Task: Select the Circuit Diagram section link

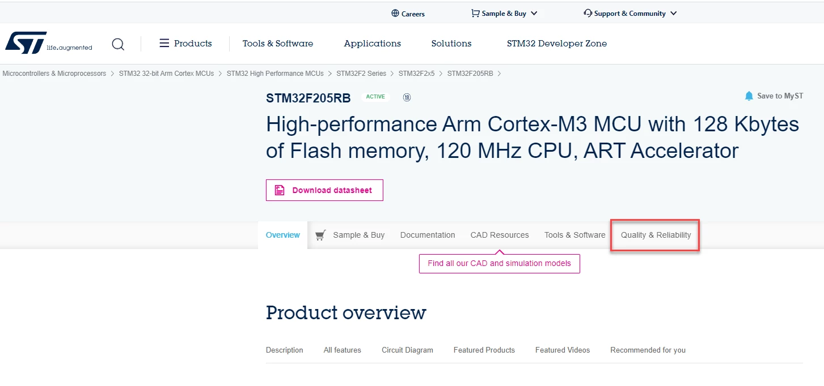Action: pyautogui.click(x=407, y=350)
